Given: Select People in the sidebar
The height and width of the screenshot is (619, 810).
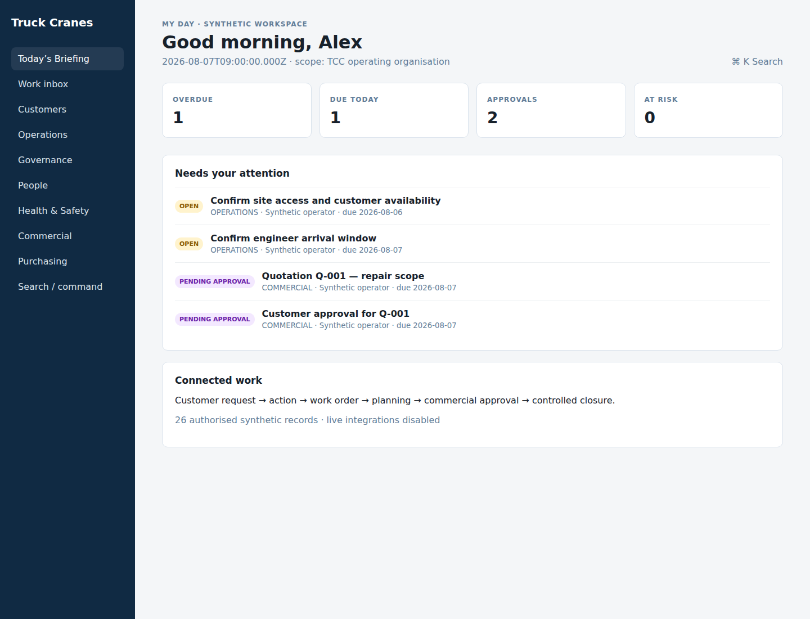Looking at the screenshot, I should coord(67,185).
